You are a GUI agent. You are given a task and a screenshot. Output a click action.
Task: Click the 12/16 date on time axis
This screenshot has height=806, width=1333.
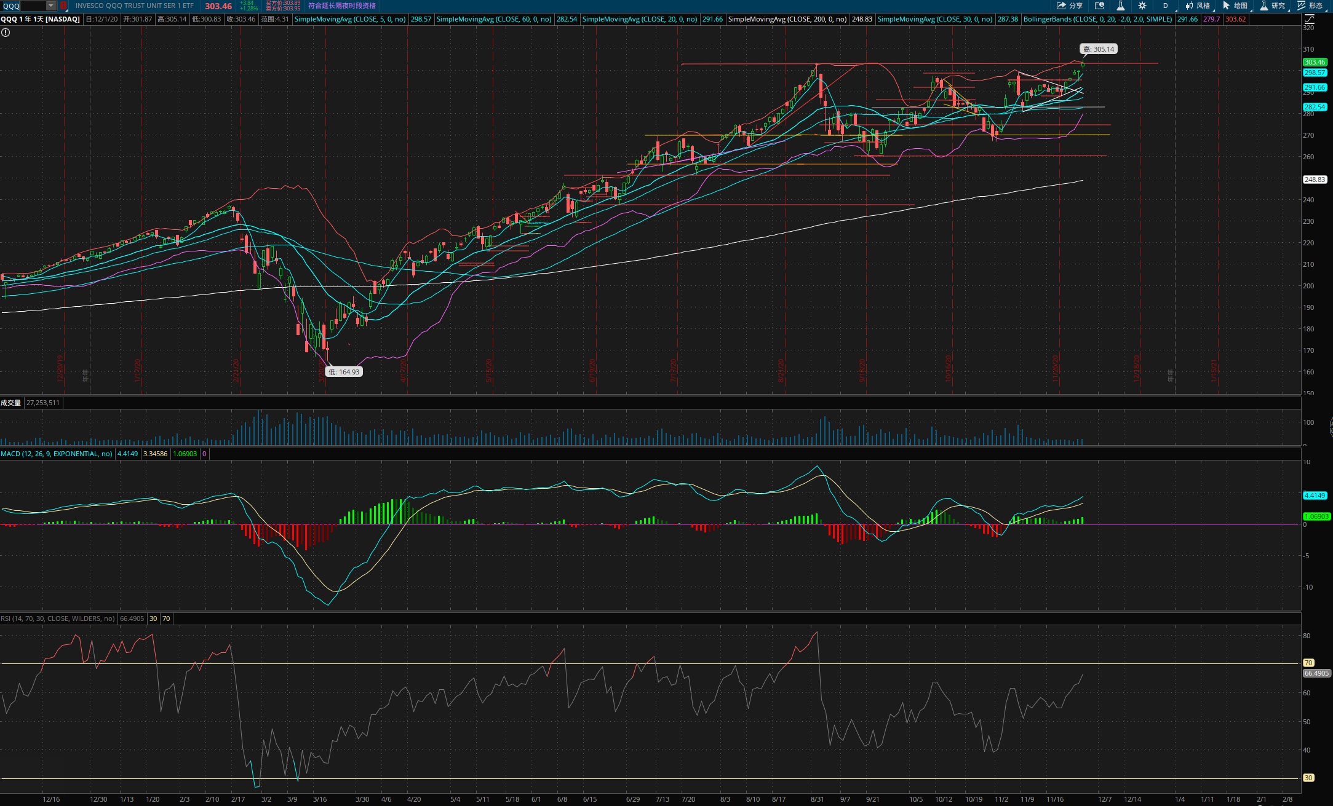(51, 799)
